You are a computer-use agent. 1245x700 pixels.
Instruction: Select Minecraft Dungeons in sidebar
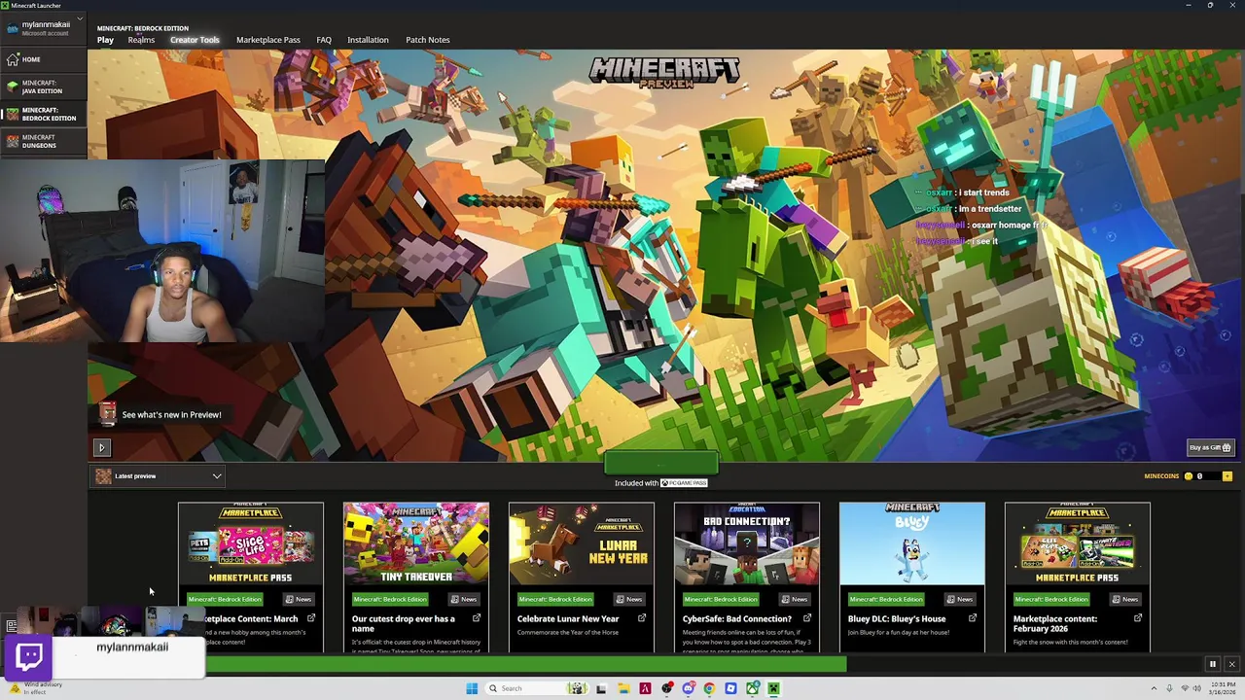click(x=43, y=141)
